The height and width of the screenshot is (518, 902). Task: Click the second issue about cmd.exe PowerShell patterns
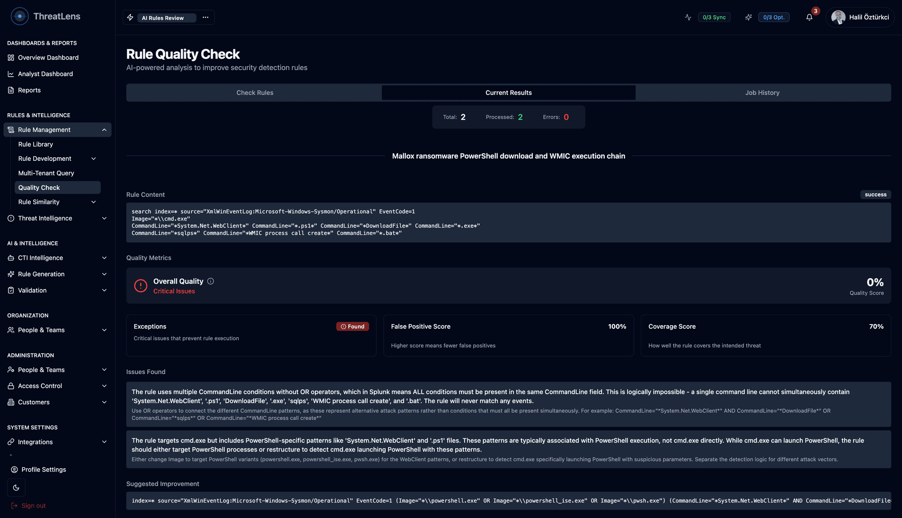[x=508, y=449]
